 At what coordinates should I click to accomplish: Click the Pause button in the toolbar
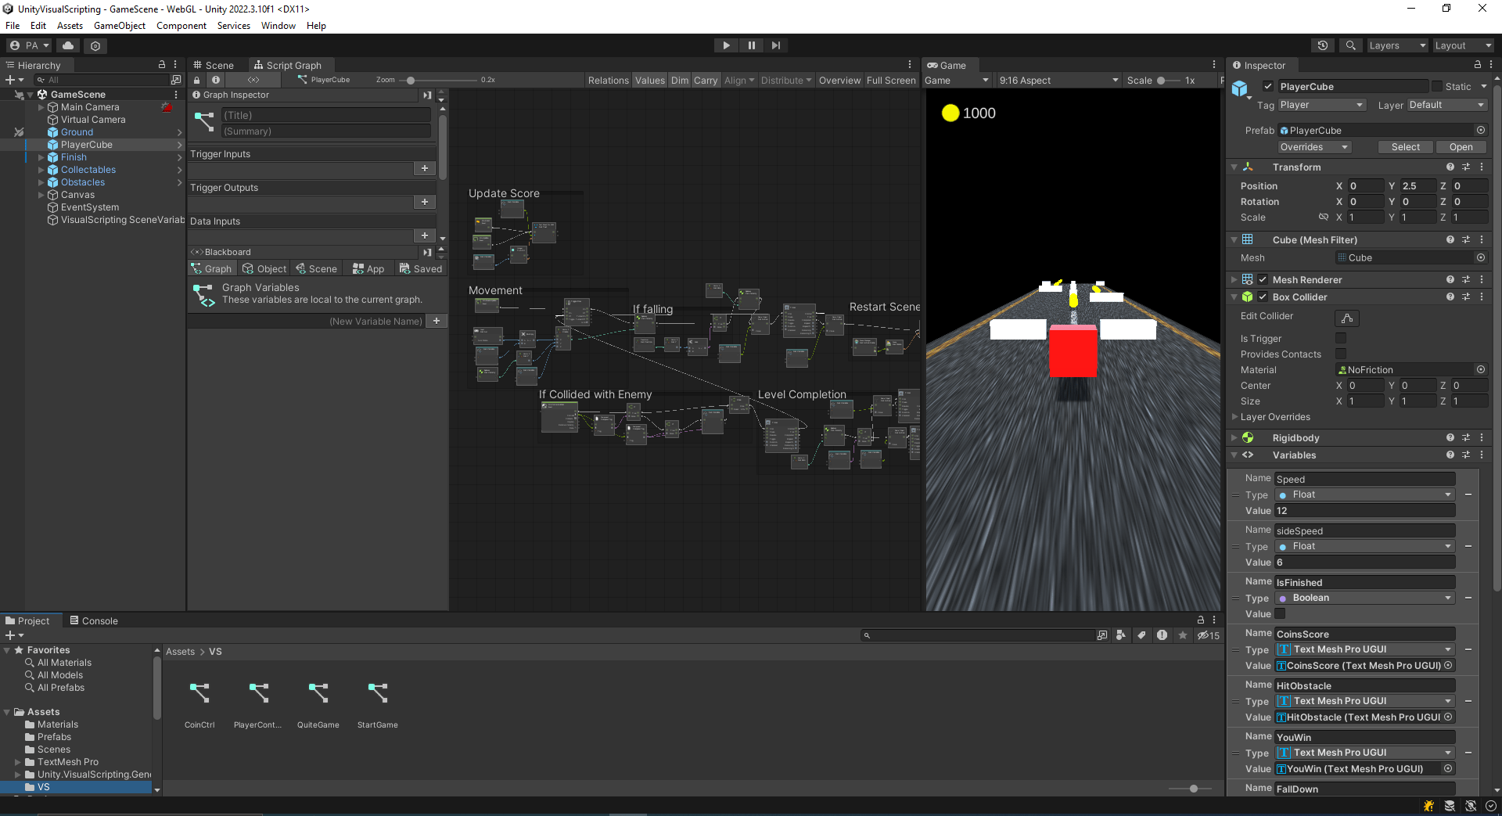point(750,45)
